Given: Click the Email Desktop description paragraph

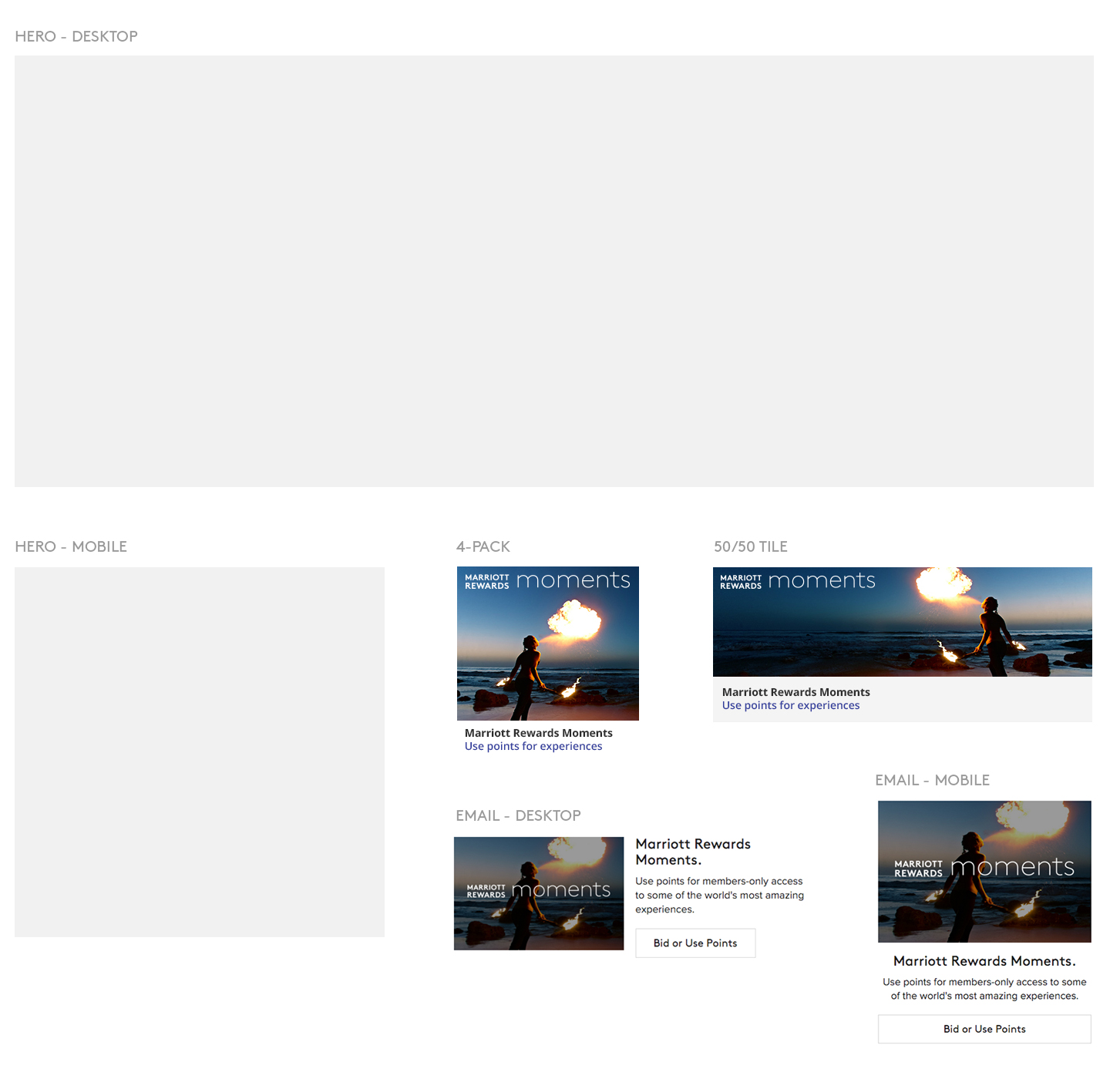Looking at the screenshot, I should (718, 895).
